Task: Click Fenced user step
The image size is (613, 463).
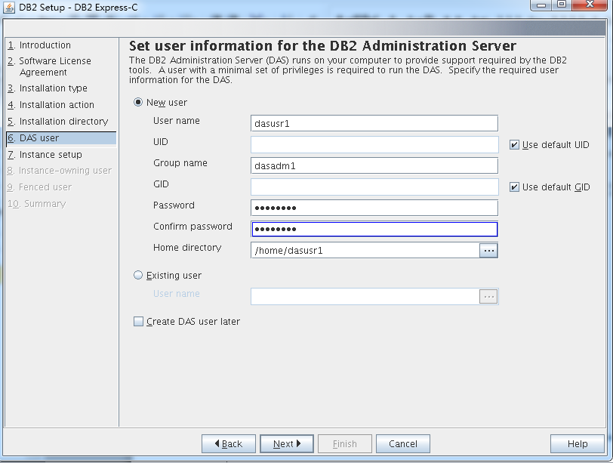Action: 39,187
